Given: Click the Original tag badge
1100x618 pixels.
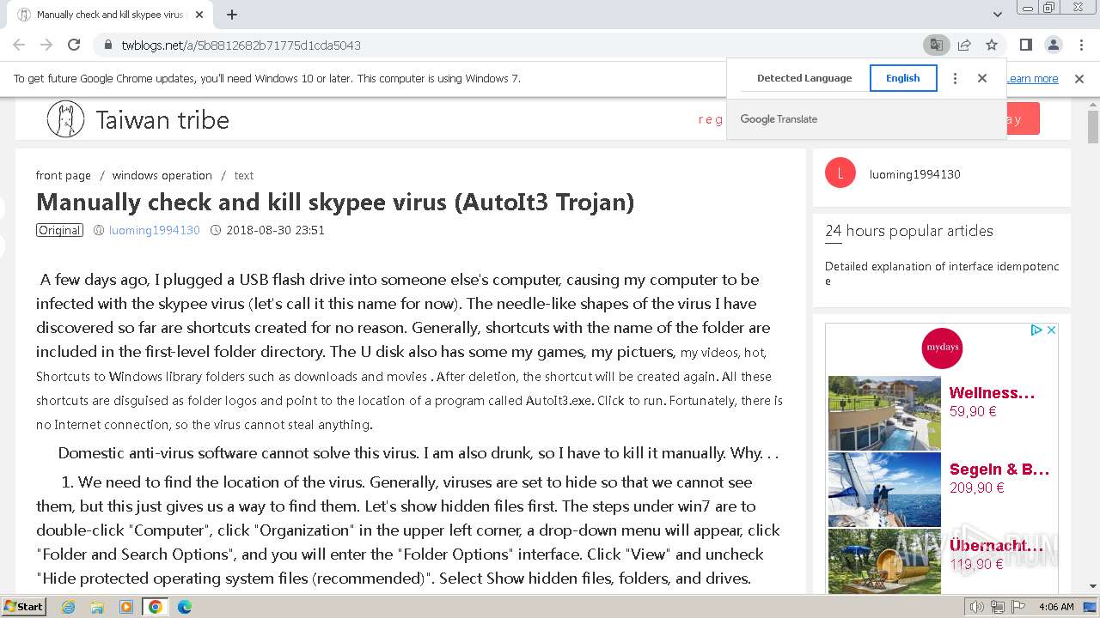Looking at the screenshot, I should 60,230.
